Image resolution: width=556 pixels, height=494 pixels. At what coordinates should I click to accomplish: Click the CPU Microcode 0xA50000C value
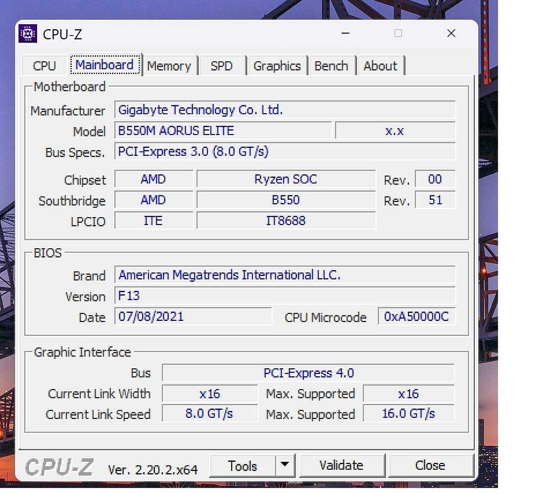[416, 316]
